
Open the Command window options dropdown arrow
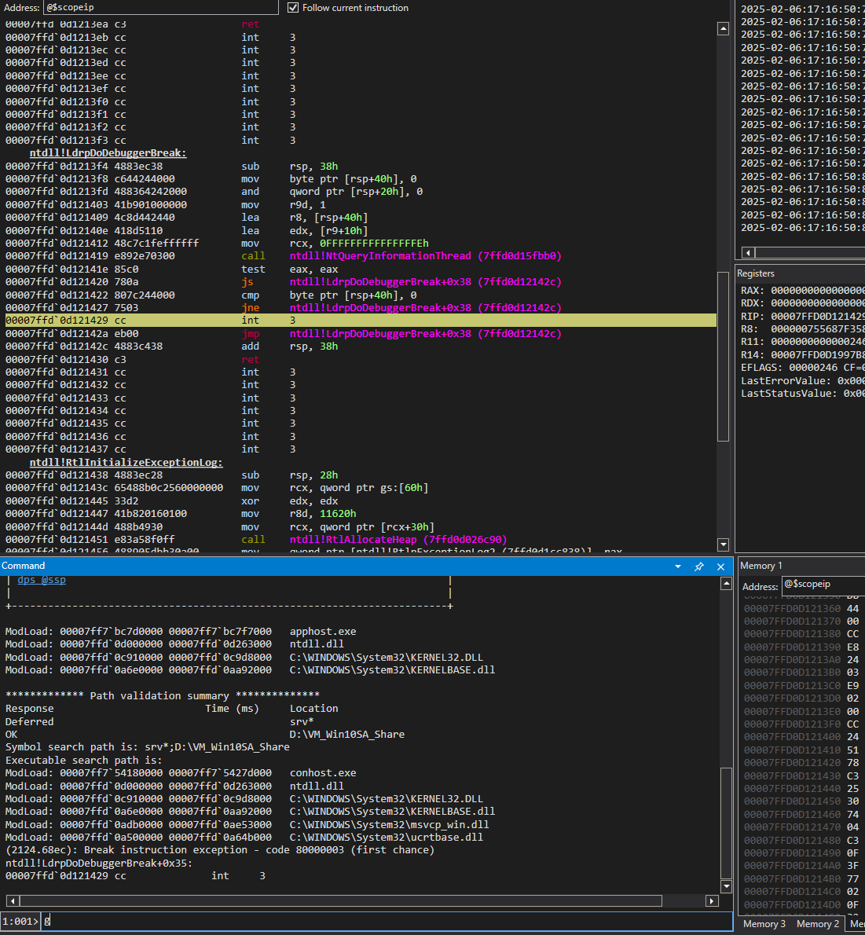click(678, 566)
